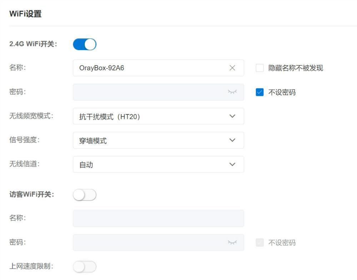
Task: Click the chevron on 无线频宽模式 dropdown
Action: pos(232,116)
